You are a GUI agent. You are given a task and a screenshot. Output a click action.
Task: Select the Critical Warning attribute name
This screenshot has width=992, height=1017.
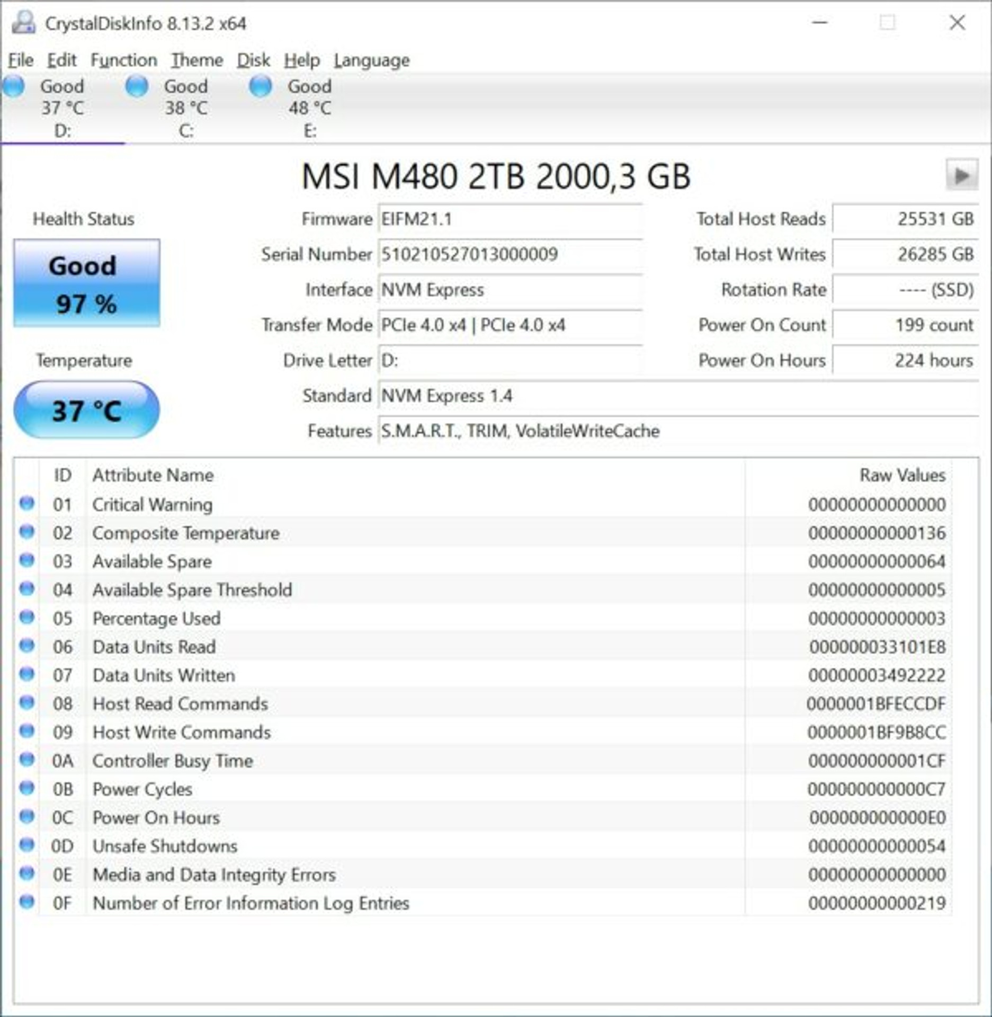point(152,504)
